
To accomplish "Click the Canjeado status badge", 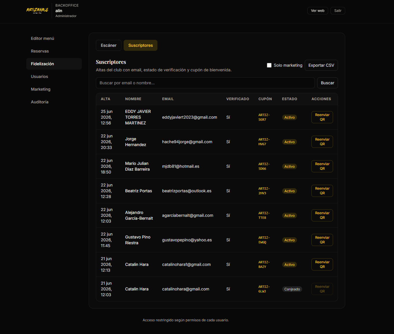I will (x=292, y=289).
